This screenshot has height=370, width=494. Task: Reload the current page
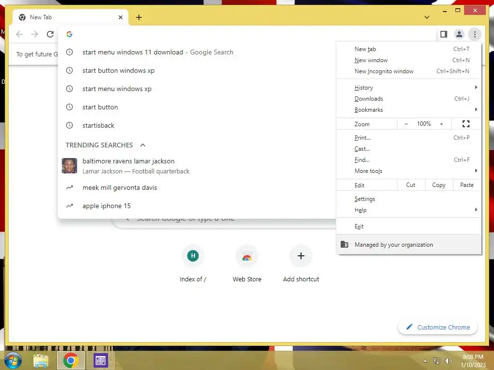point(50,34)
